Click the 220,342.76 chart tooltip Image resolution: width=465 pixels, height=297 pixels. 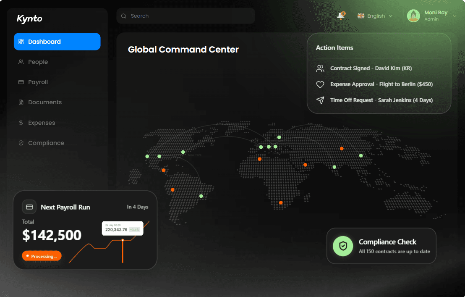pyautogui.click(x=122, y=228)
